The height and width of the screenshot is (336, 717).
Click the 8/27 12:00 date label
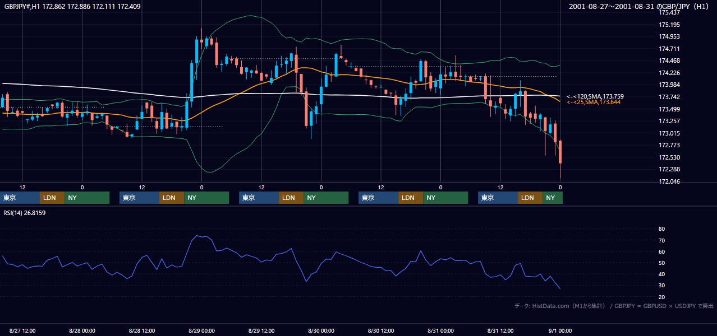click(22, 330)
